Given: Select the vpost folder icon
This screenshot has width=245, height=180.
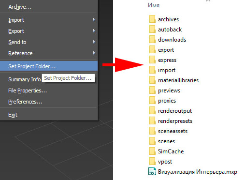Looking at the screenshot, I should click(x=152, y=162).
